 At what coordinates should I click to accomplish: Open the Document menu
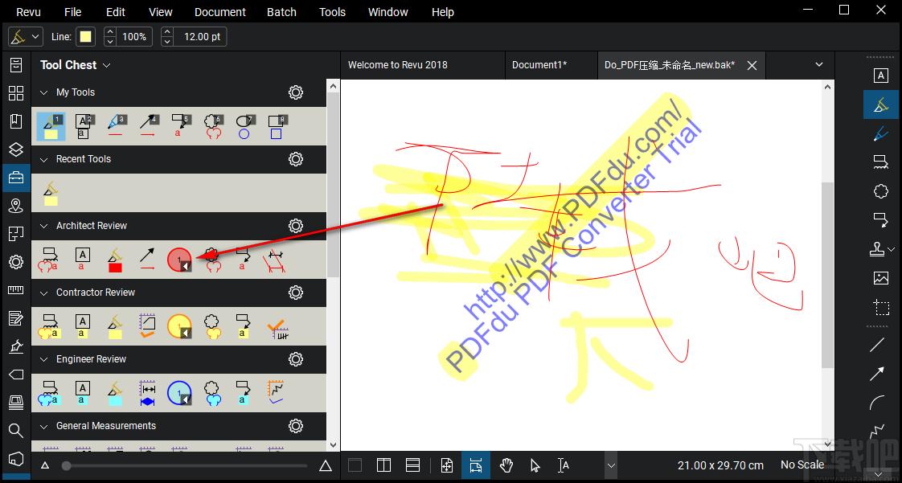pyautogui.click(x=220, y=12)
